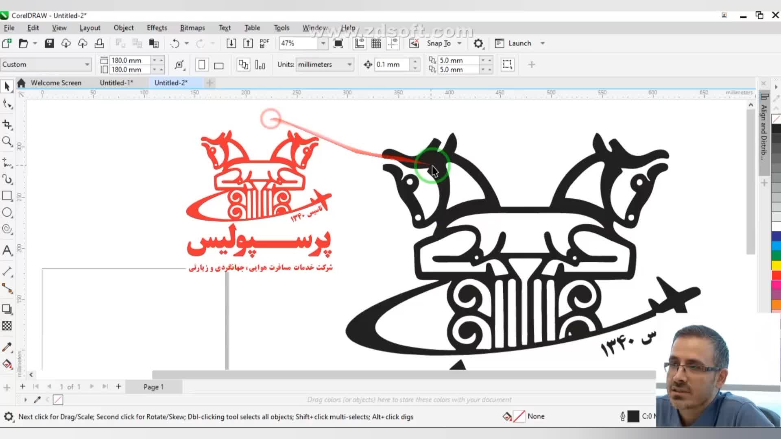Viewport: 781px width, 439px height.
Task: Open the Effects menu
Action: pos(157,28)
